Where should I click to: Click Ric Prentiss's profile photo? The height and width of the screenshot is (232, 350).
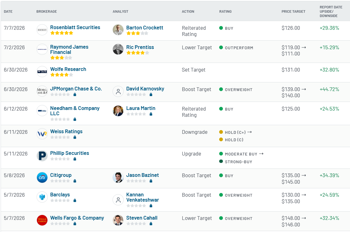[x=118, y=49]
